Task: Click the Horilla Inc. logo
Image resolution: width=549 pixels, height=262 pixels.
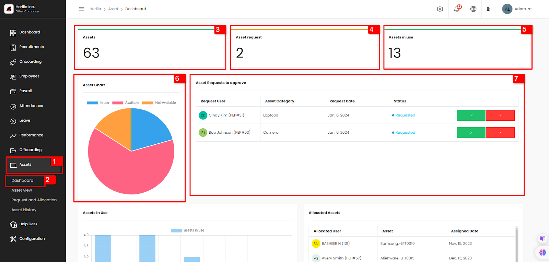Action: (x=9, y=9)
